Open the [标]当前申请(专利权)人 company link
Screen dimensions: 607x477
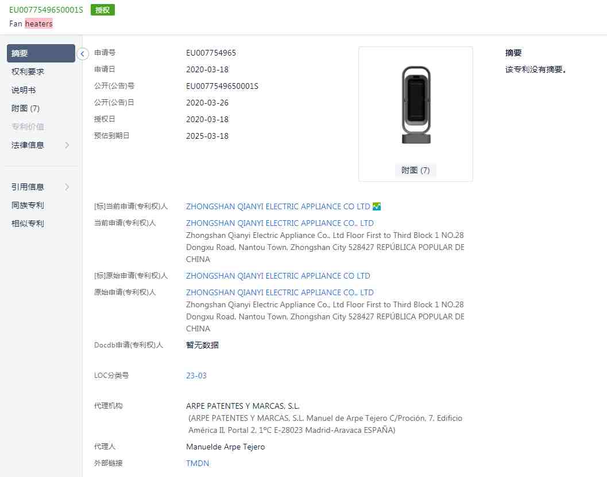coord(278,206)
